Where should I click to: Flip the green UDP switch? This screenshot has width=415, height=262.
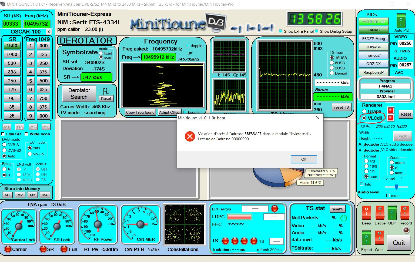[392, 213]
